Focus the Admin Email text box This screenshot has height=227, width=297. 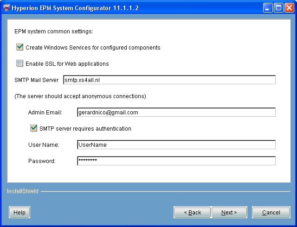[x=176, y=113]
